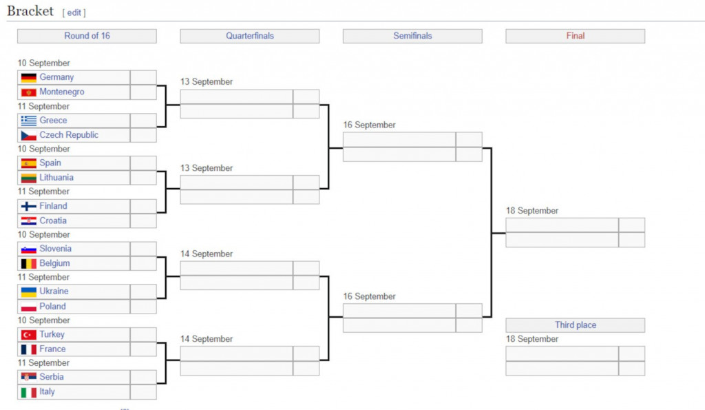Go to the Slovenia team page
Viewport: 705px width, 410px height.
pyautogui.click(x=55, y=249)
